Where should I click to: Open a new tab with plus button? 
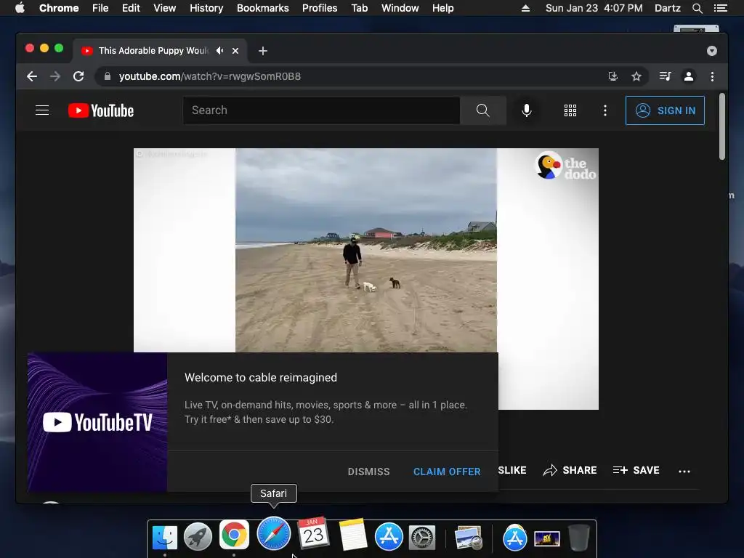(x=263, y=51)
